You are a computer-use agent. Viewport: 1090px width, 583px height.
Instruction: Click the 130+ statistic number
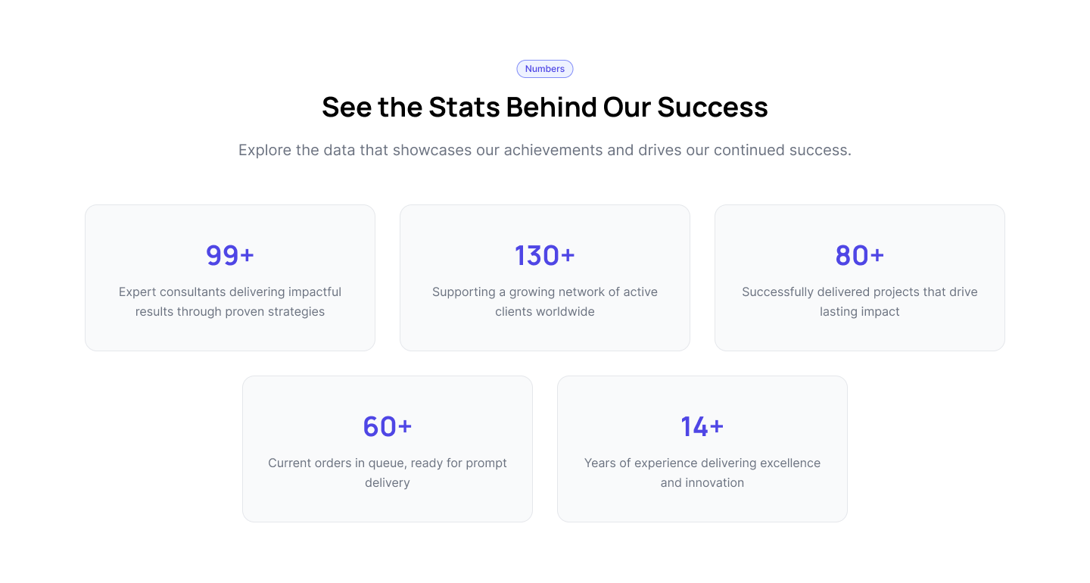tap(545, 256)
